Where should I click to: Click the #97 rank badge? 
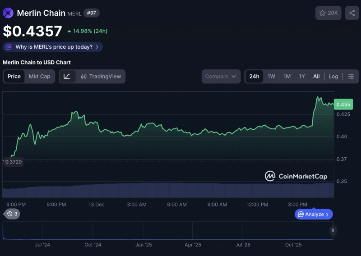92,13
